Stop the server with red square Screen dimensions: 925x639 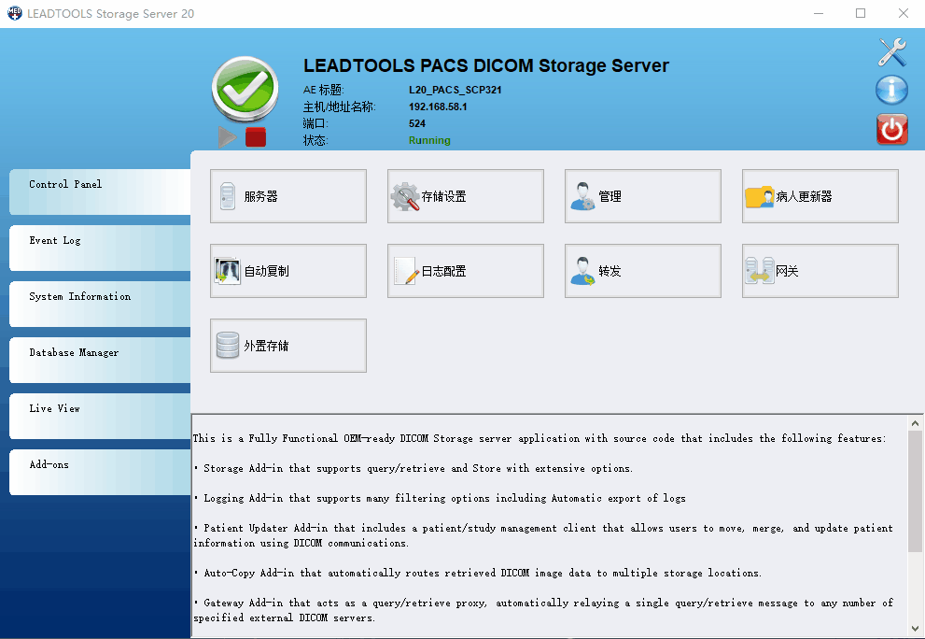[256, 137]
